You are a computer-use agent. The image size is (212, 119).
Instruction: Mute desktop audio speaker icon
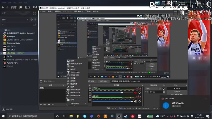135,101
